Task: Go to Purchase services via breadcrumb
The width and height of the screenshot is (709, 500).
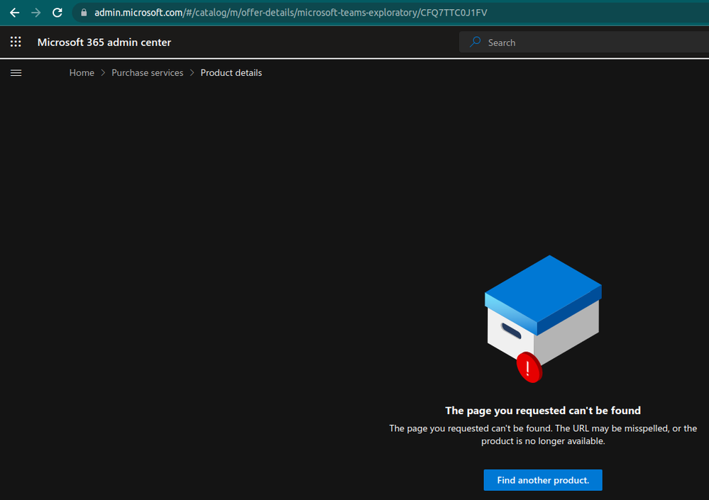Action: point(147,72)
